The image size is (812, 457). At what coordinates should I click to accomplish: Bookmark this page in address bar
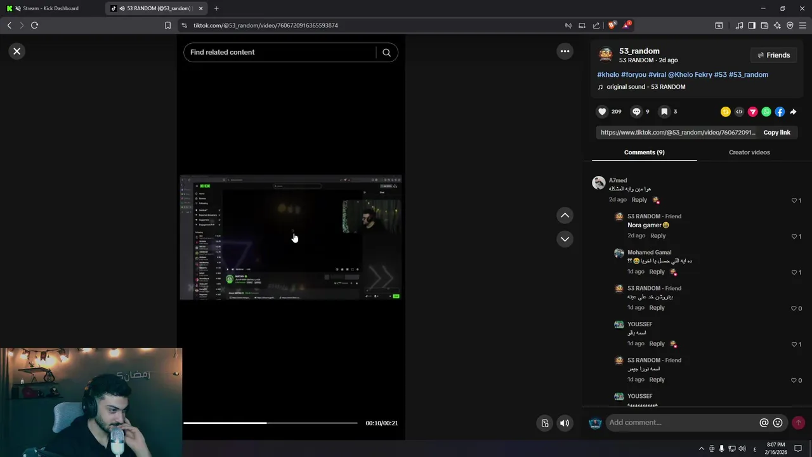pos(167,25)
